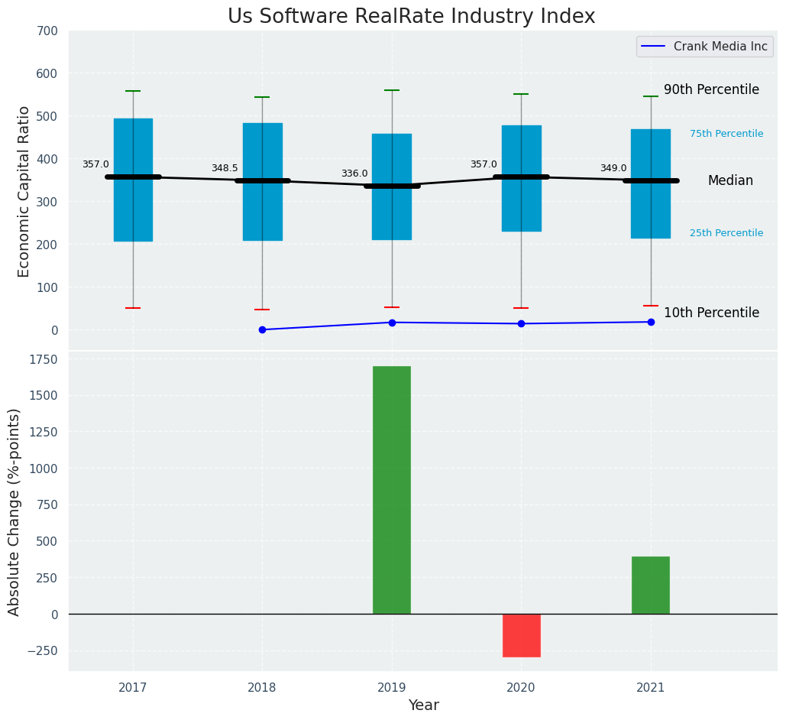
Task: Click the blue line in the Crank Media Inc legend
Action: click(x=654, y=47)
